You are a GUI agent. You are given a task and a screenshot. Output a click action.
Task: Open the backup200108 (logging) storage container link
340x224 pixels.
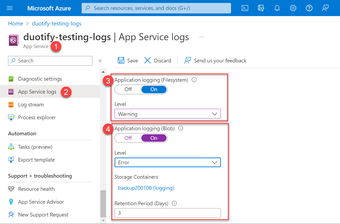146,188
